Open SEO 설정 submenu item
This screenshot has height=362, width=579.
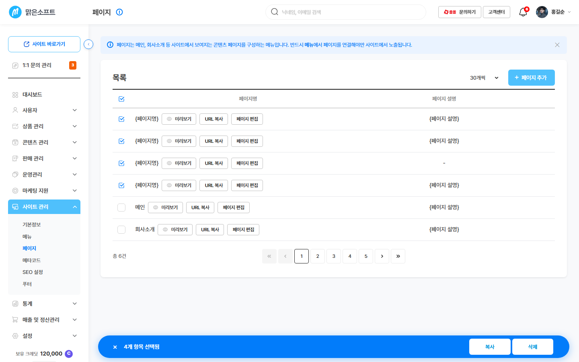pos(33,272)
